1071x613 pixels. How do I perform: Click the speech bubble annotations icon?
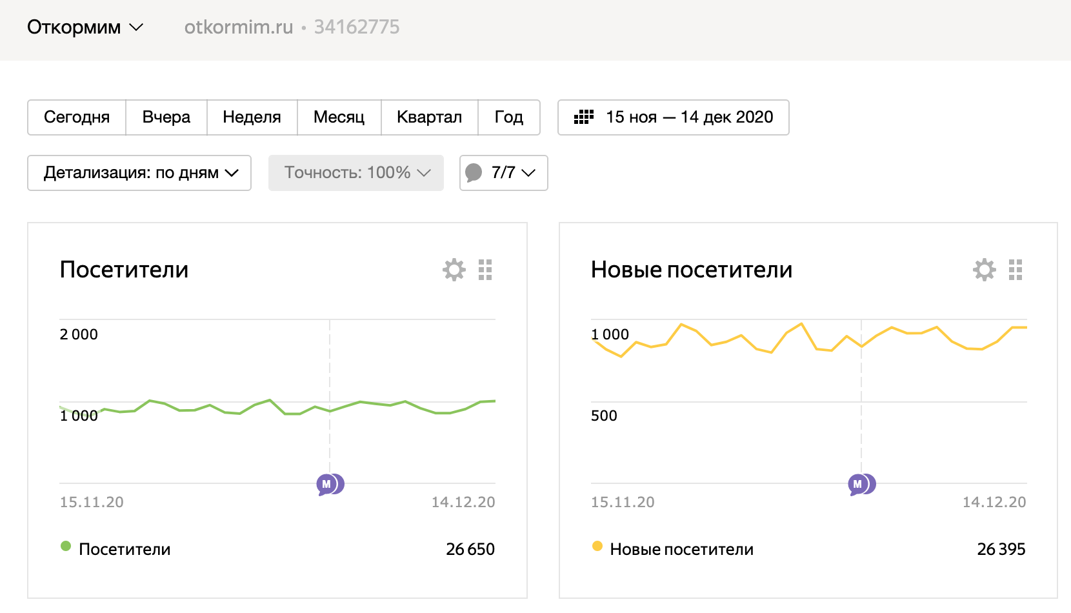[x=474, y=173]
